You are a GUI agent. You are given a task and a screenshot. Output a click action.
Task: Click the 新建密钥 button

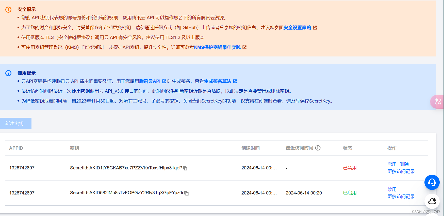(x=16, y=123)
